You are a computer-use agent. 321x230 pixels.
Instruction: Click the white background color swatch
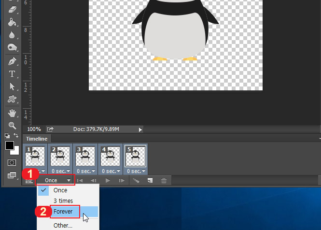point(16,152)
